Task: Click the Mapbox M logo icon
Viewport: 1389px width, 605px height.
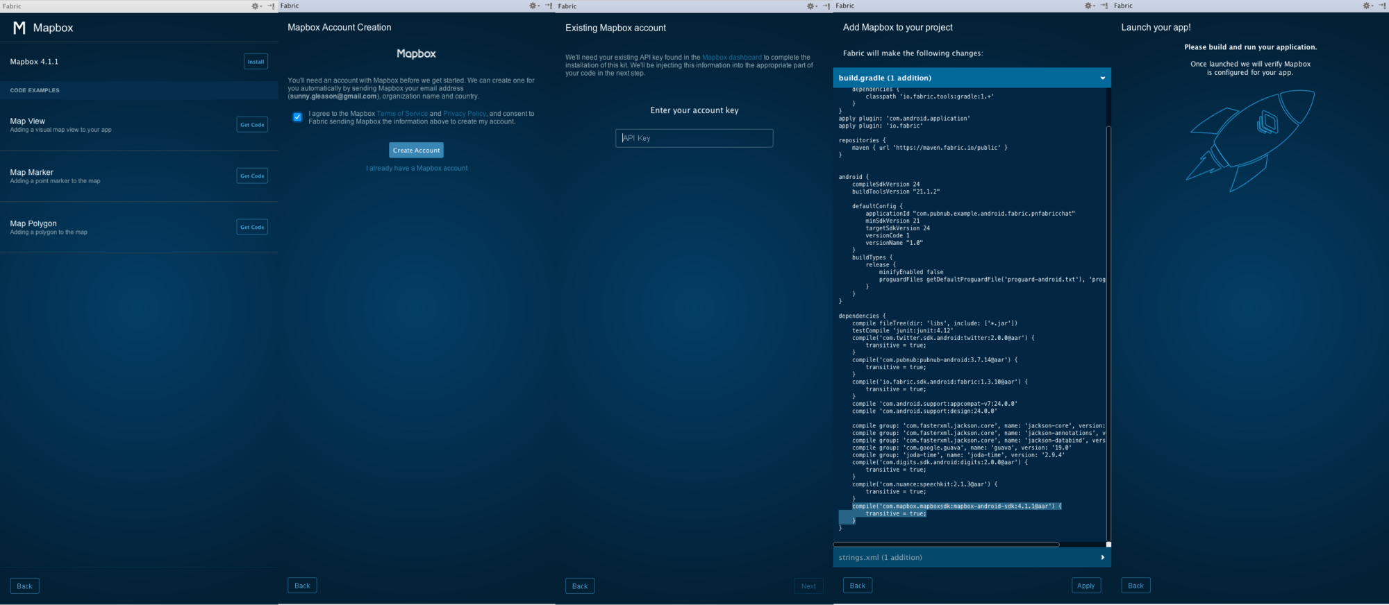Action: 19,28
